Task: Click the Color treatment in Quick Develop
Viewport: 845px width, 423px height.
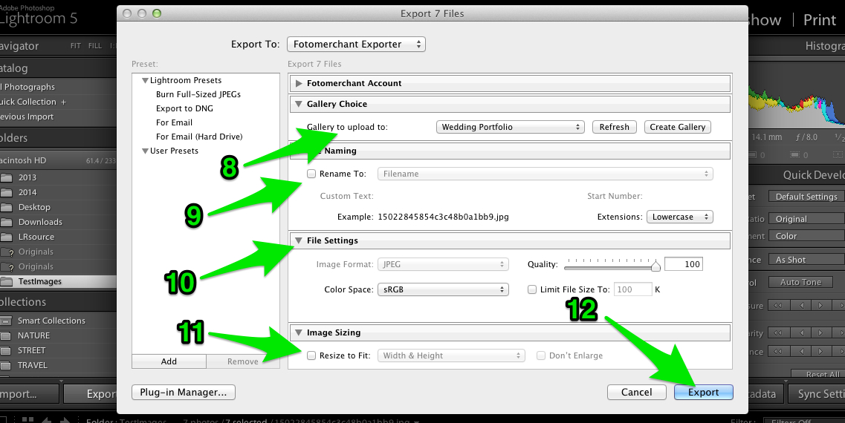Action: (806, 236)
